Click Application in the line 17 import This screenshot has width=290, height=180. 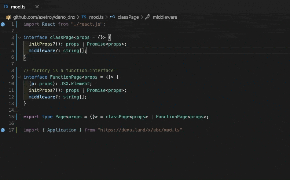[x=62, y=130]
